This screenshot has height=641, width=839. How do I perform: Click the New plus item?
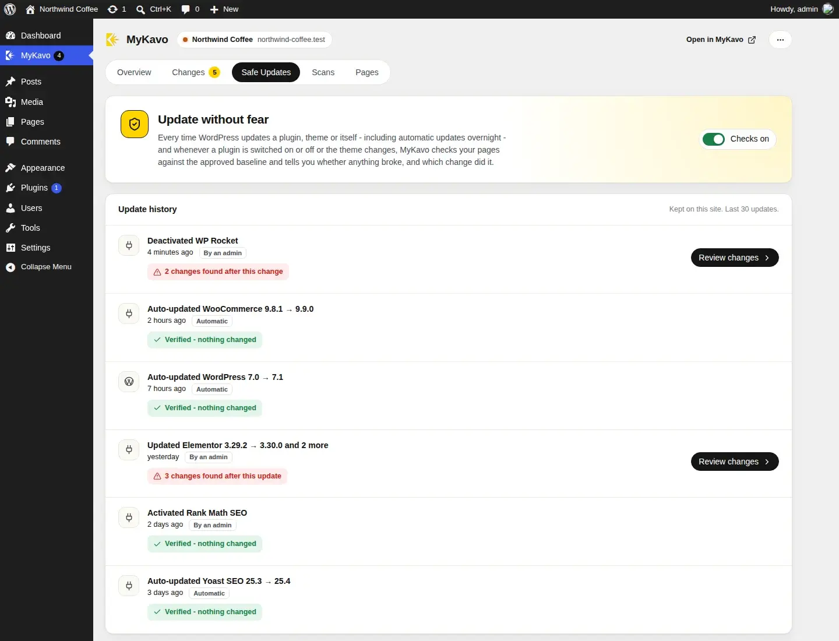[224, 9]
